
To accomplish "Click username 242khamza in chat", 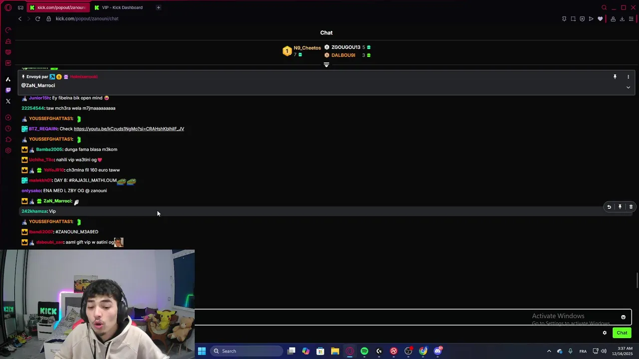I will click(34, 211).
